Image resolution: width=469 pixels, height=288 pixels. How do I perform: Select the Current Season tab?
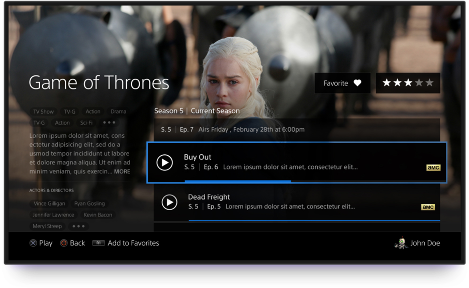(x=215, y=111)
